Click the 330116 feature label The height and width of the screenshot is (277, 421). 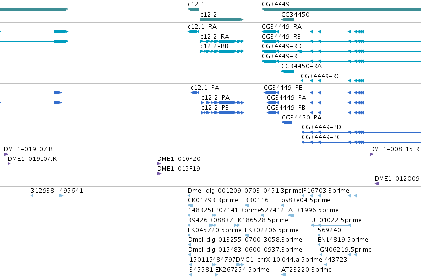(x=257, y=200)
